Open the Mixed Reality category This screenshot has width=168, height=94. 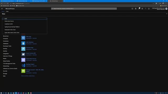(6, 61)
